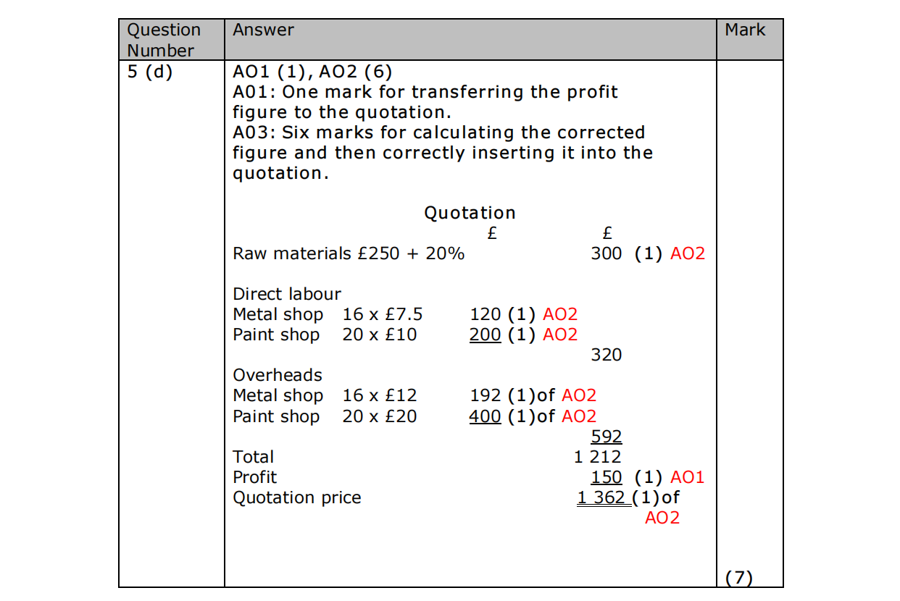Select the Profit value 150
Image resolution: width=900 pixels, height=601 pixels.
pos(606,477)
